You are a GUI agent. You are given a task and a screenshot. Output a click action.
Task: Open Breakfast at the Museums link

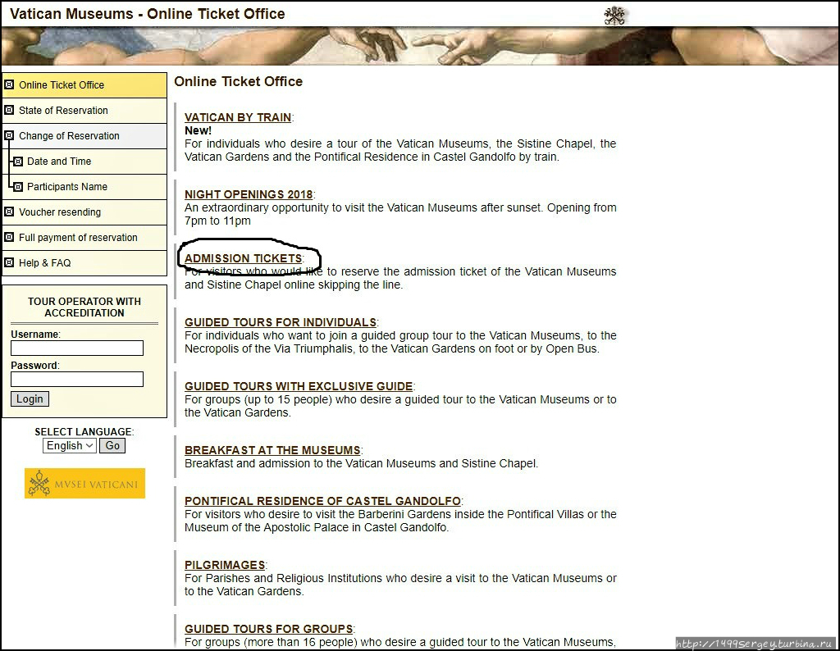pos(272,450)
